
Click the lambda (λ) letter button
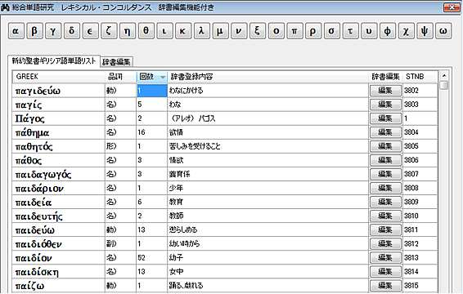tap(202, 31)
